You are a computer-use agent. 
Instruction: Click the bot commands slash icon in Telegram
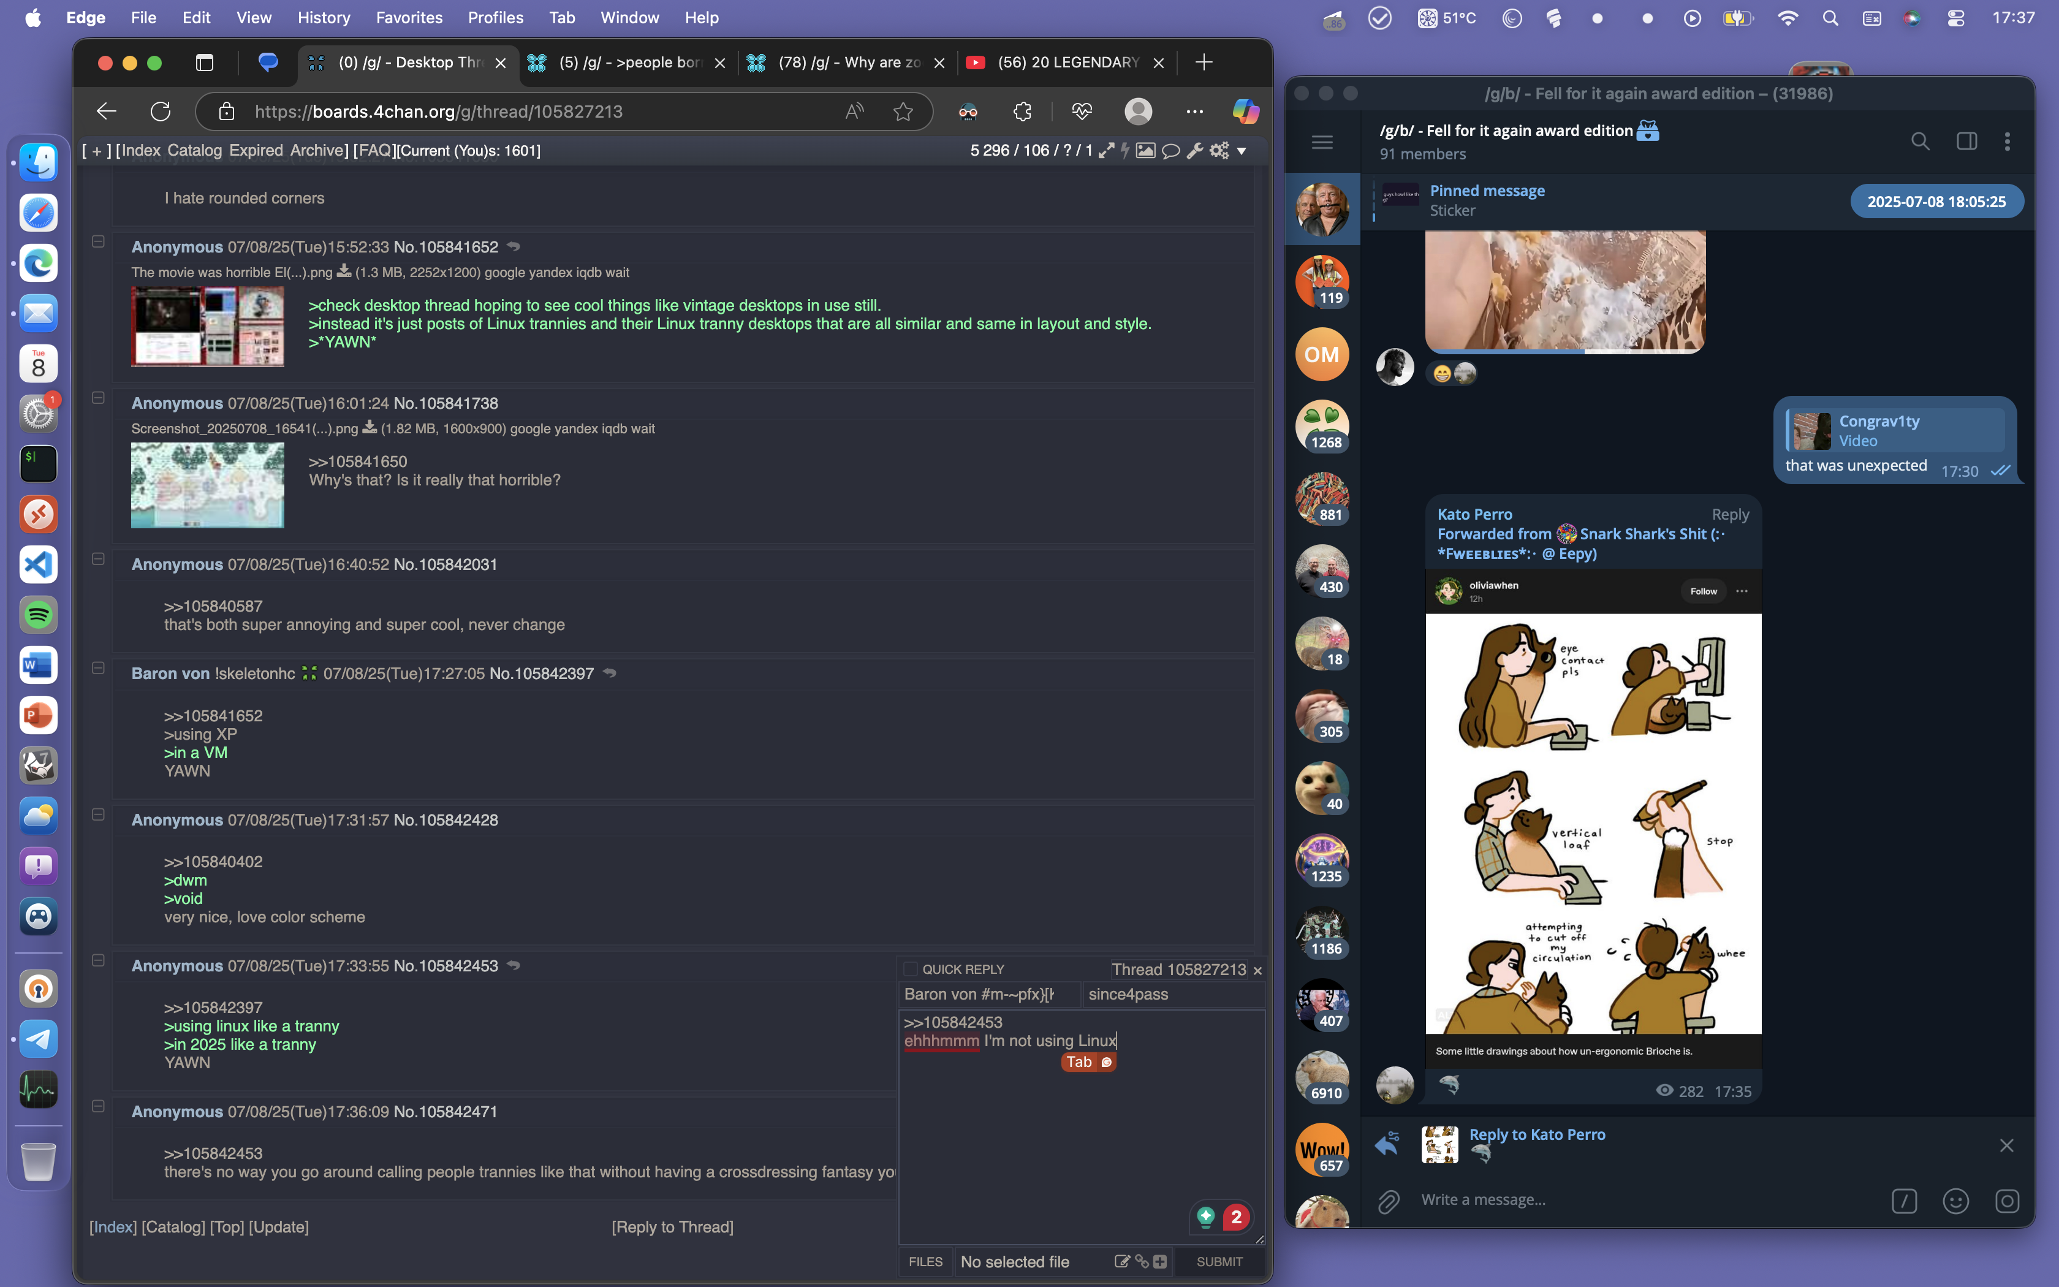1904,1200
